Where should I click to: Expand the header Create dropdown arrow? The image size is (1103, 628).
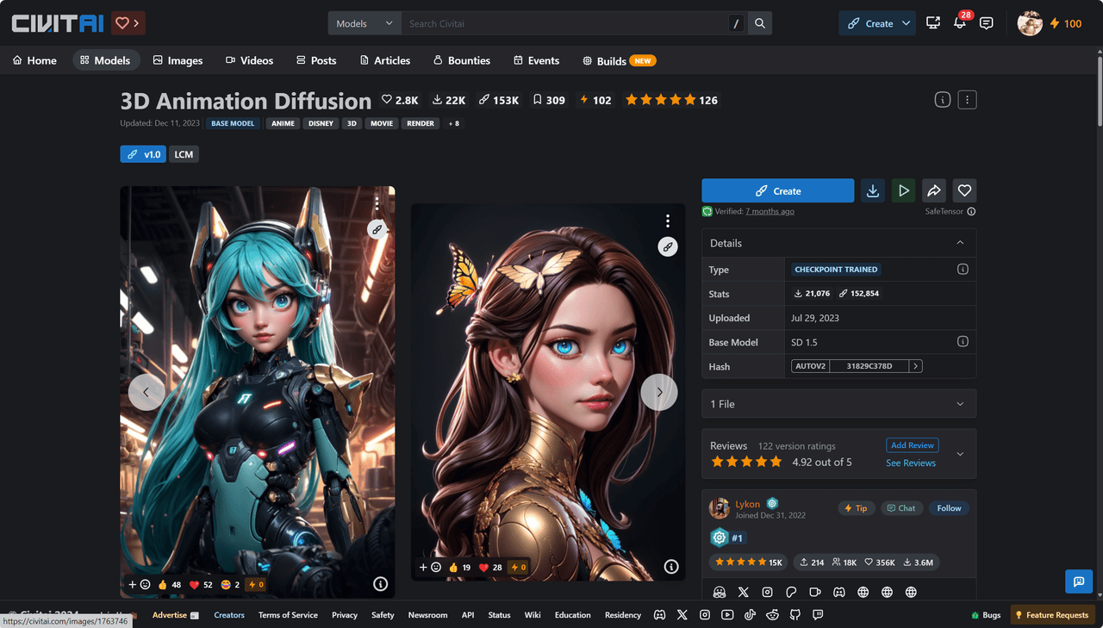(x=907, y=23)
